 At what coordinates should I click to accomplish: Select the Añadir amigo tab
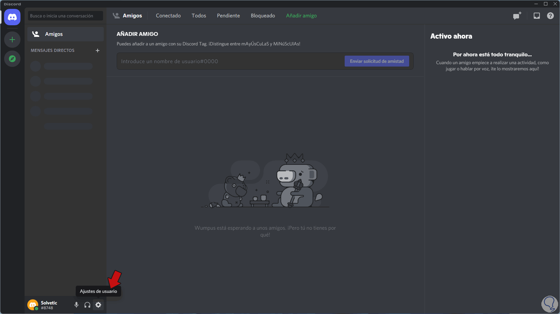(301, 16)
